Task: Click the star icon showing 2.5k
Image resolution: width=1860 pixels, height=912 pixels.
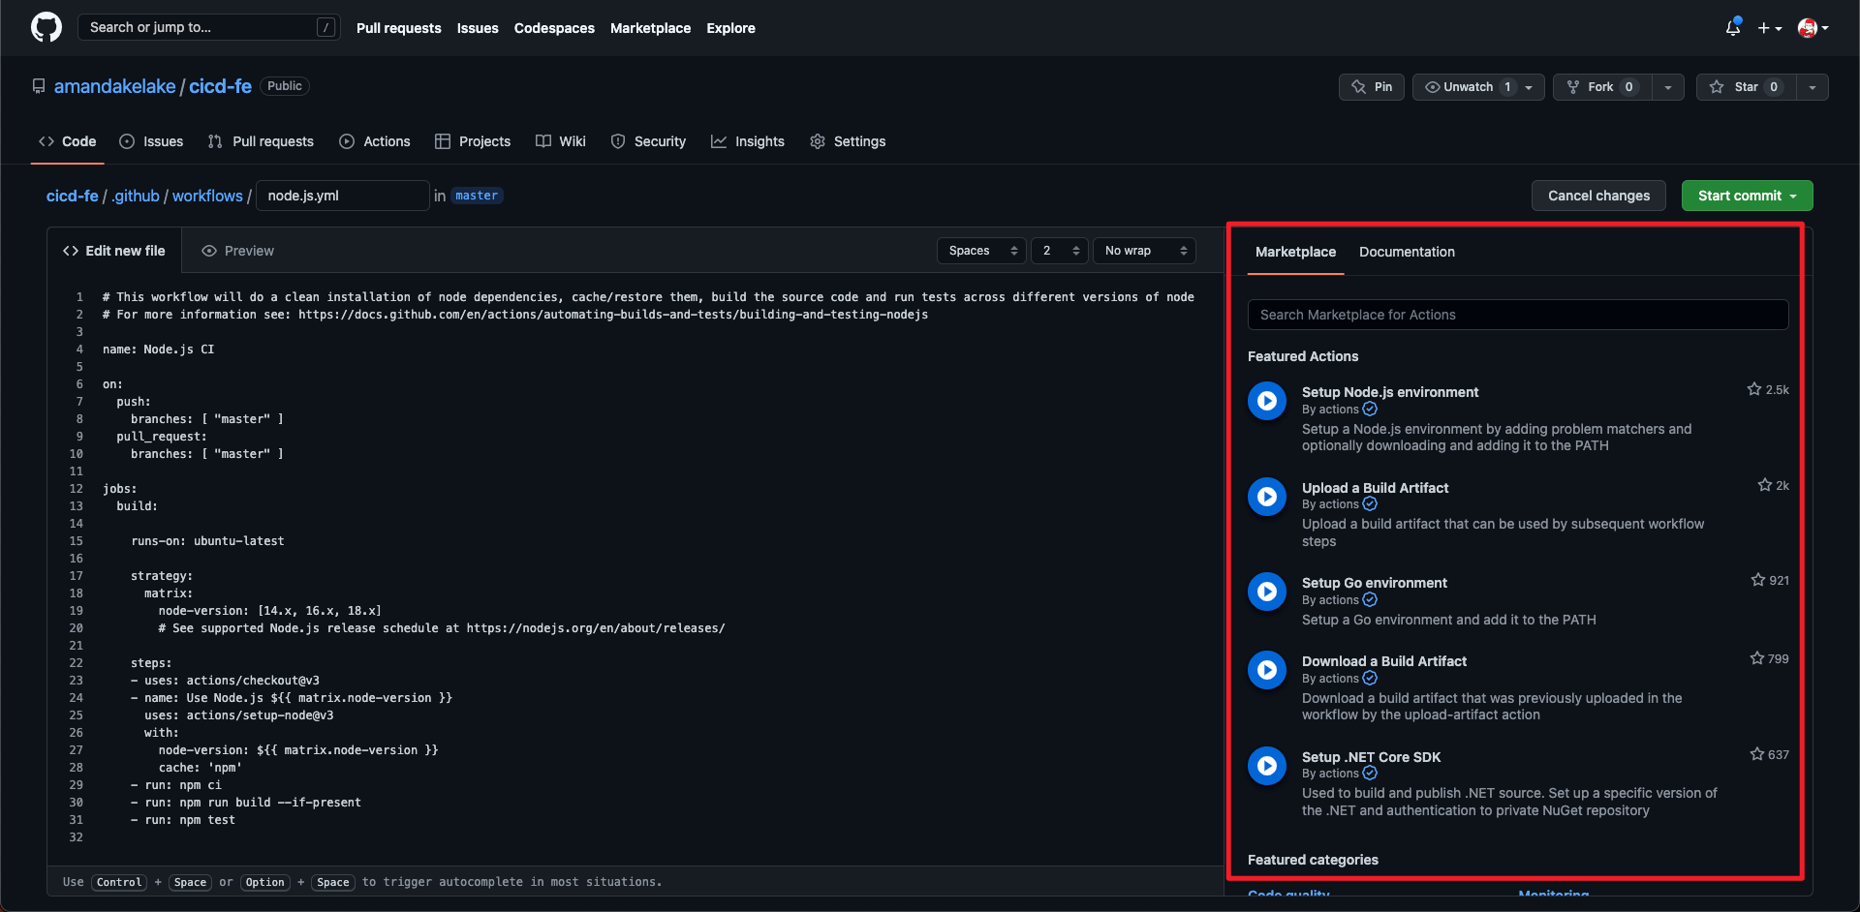Action: tap(1754, 389)
